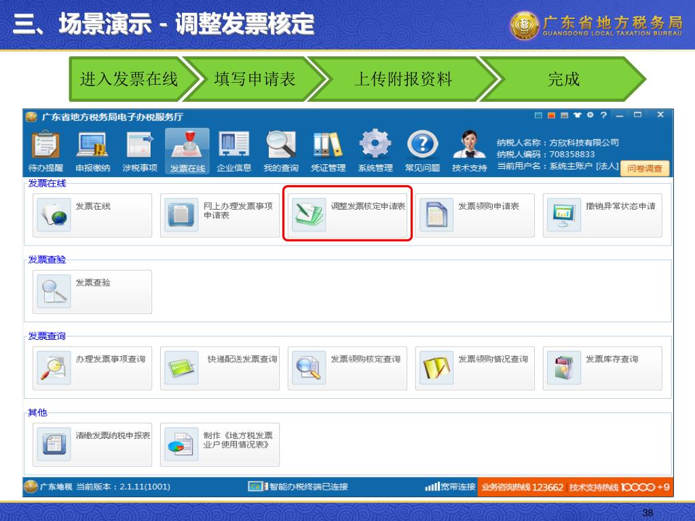
Task: Select the 申报缴纳 toolbar icon
Action: (x=92, y=151)
